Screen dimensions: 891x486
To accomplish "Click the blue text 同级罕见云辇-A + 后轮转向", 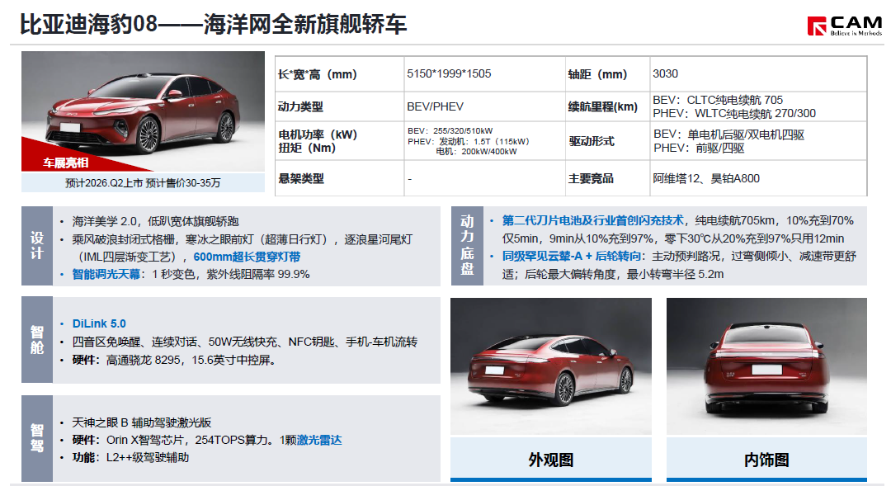I will (572, 257).
